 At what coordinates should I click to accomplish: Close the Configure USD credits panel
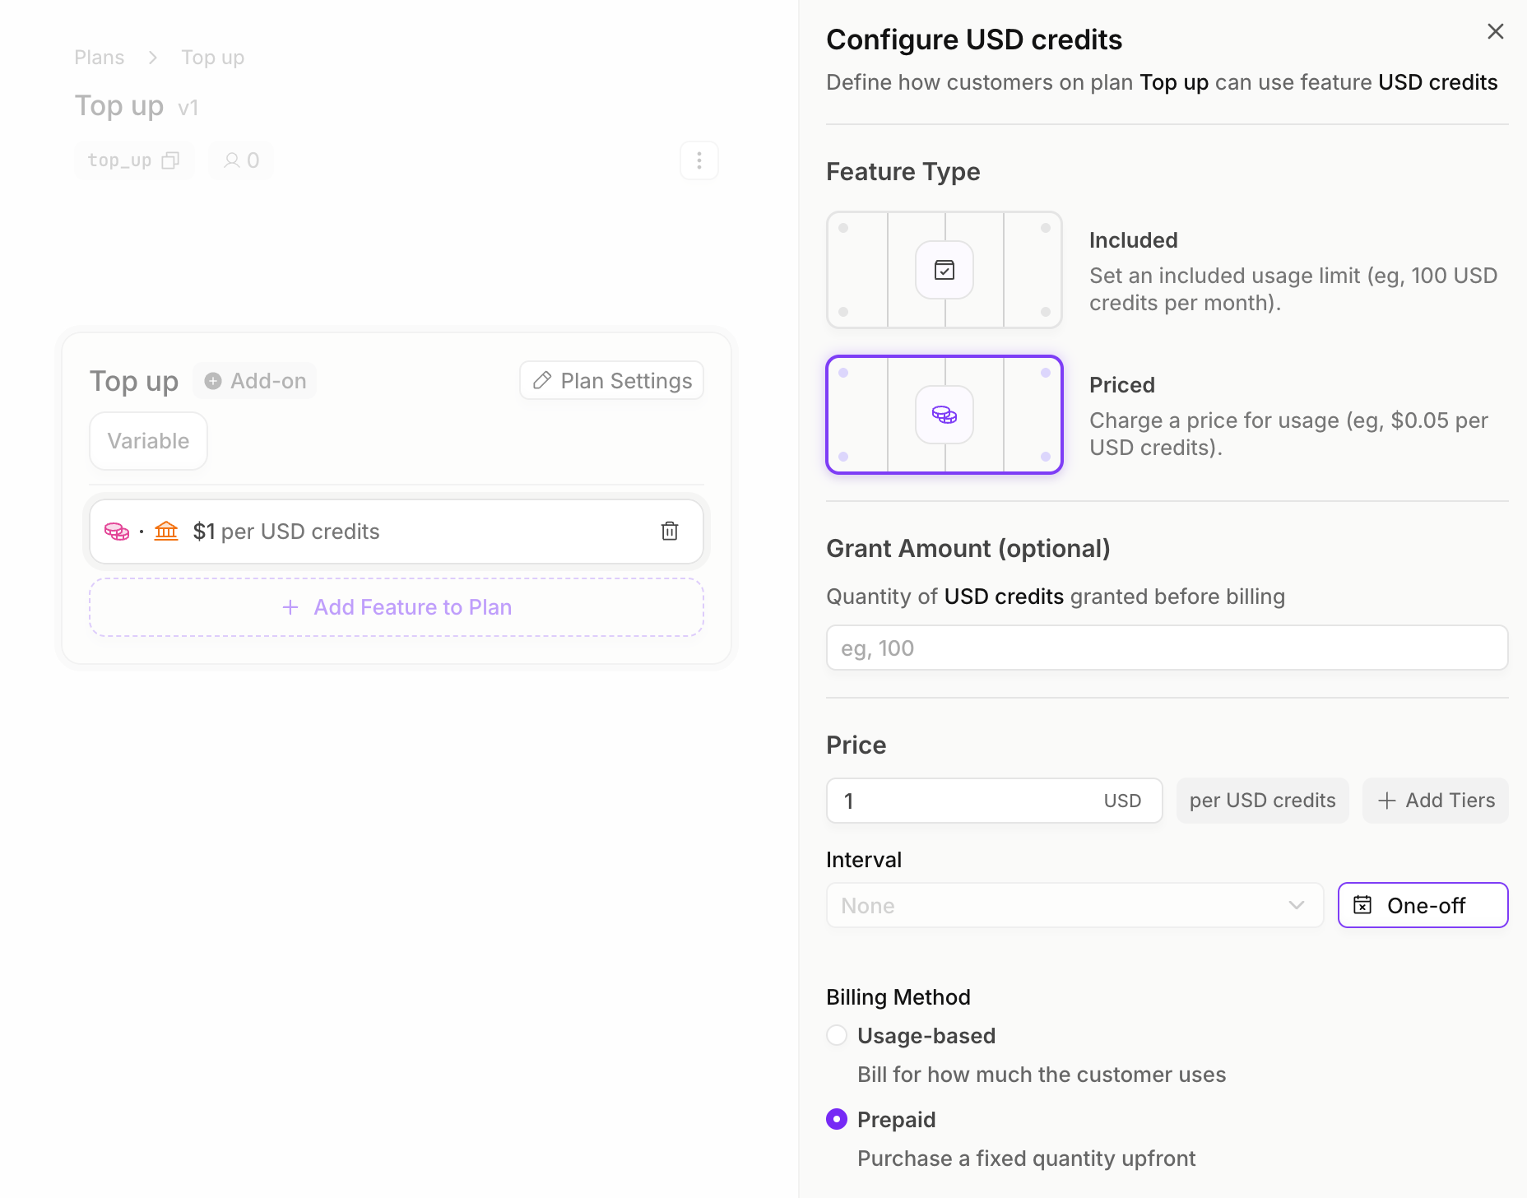point(1496,31)
